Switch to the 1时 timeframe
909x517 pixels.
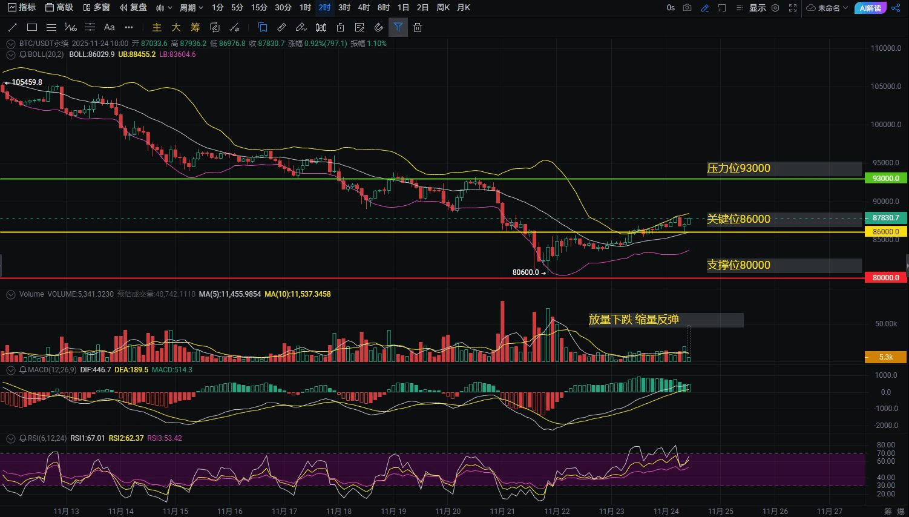point(305,8)
